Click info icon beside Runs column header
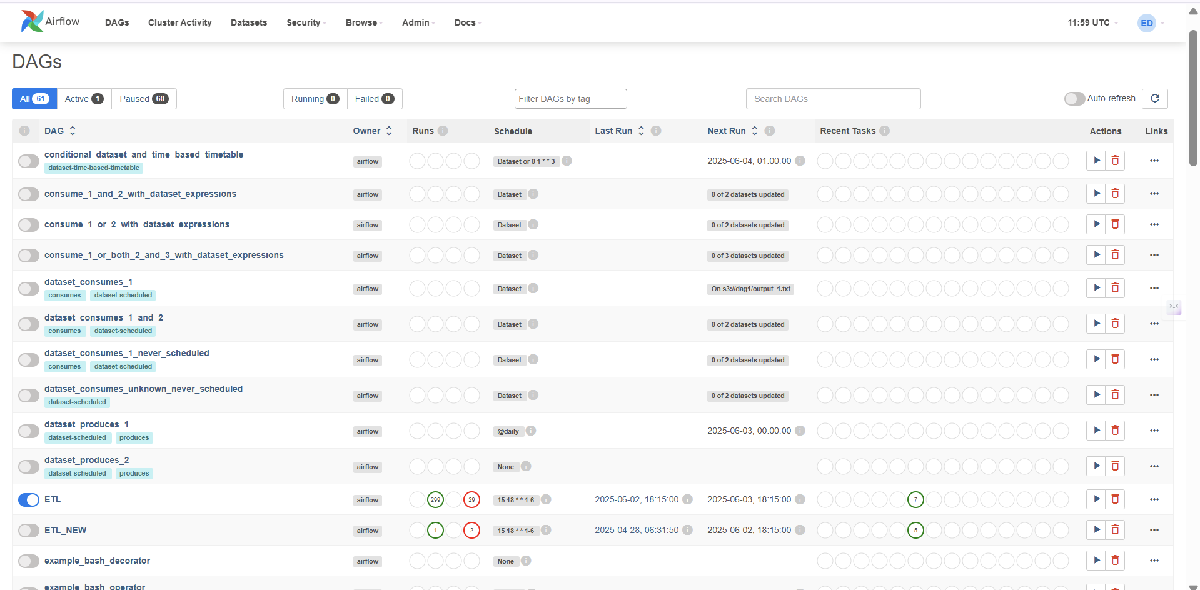The image size is (1200, 590). coord(443,131)
